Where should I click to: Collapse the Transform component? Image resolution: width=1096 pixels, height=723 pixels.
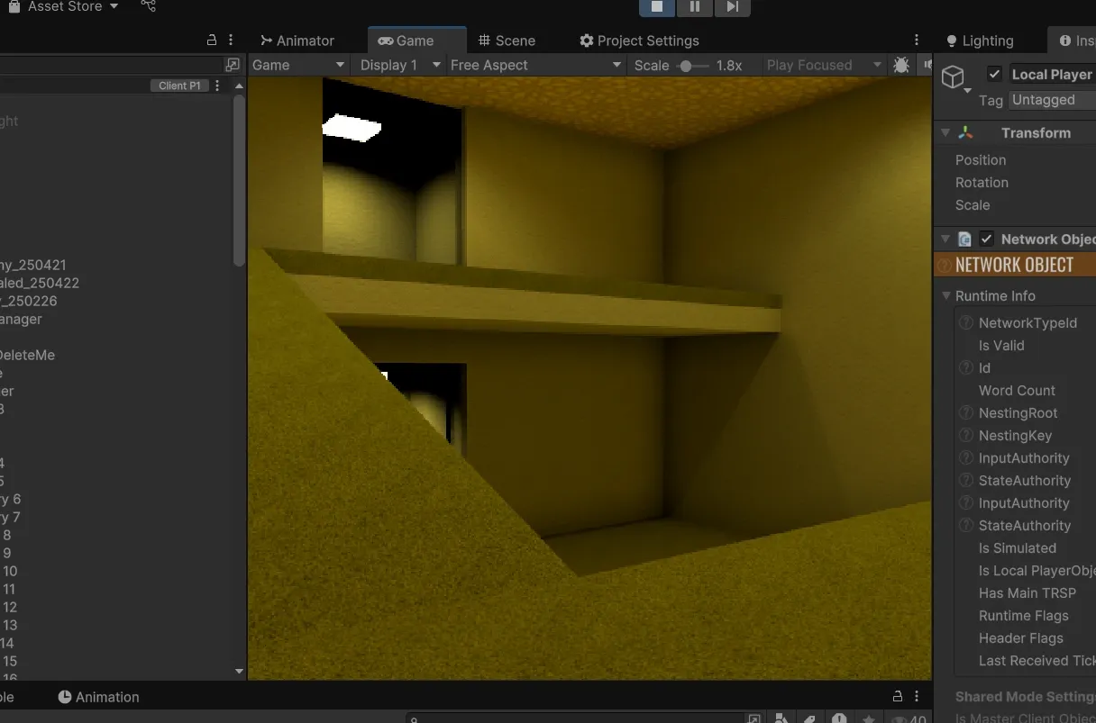click(x=945, y=133)
